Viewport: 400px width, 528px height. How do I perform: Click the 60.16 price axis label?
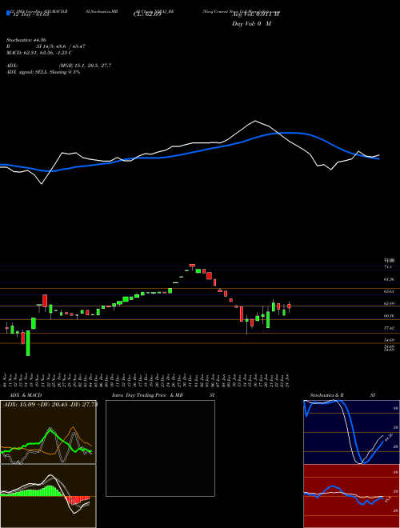[x=389, y=316]
